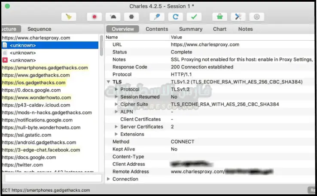Open the Sequence tab
Image resolution: width=317 pixels, height=196 pixels.
pyautogui.click(x=39, y=29)
